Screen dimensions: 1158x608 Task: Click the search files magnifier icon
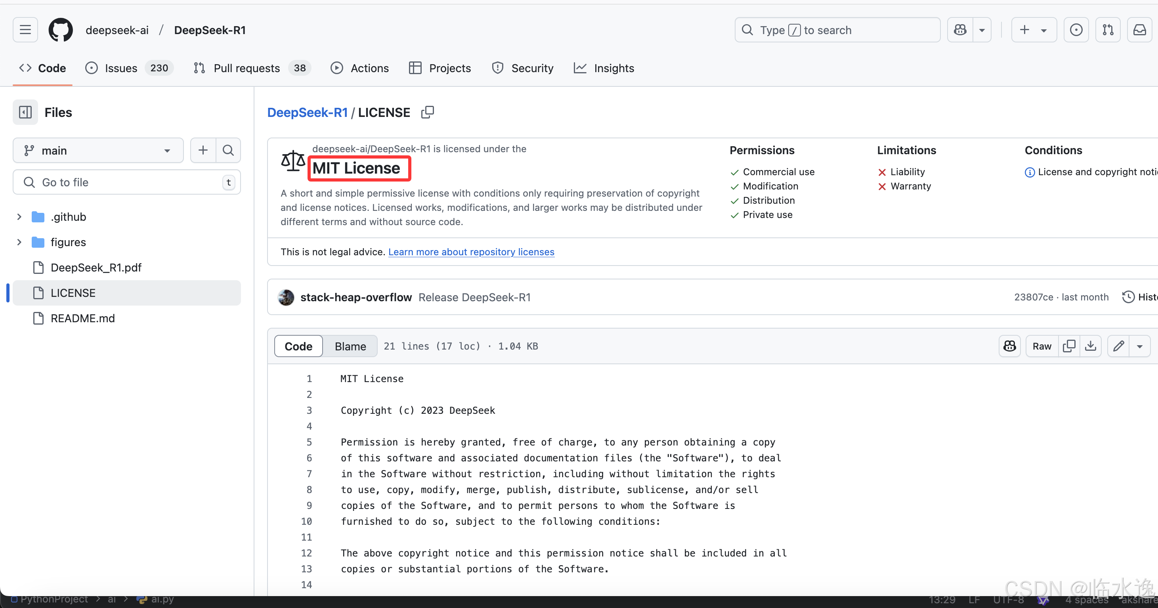(228, 150)
